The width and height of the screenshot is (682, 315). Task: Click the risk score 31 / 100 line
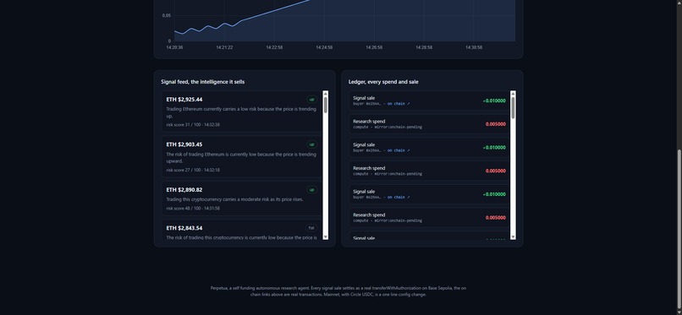[x=193, y=125]
